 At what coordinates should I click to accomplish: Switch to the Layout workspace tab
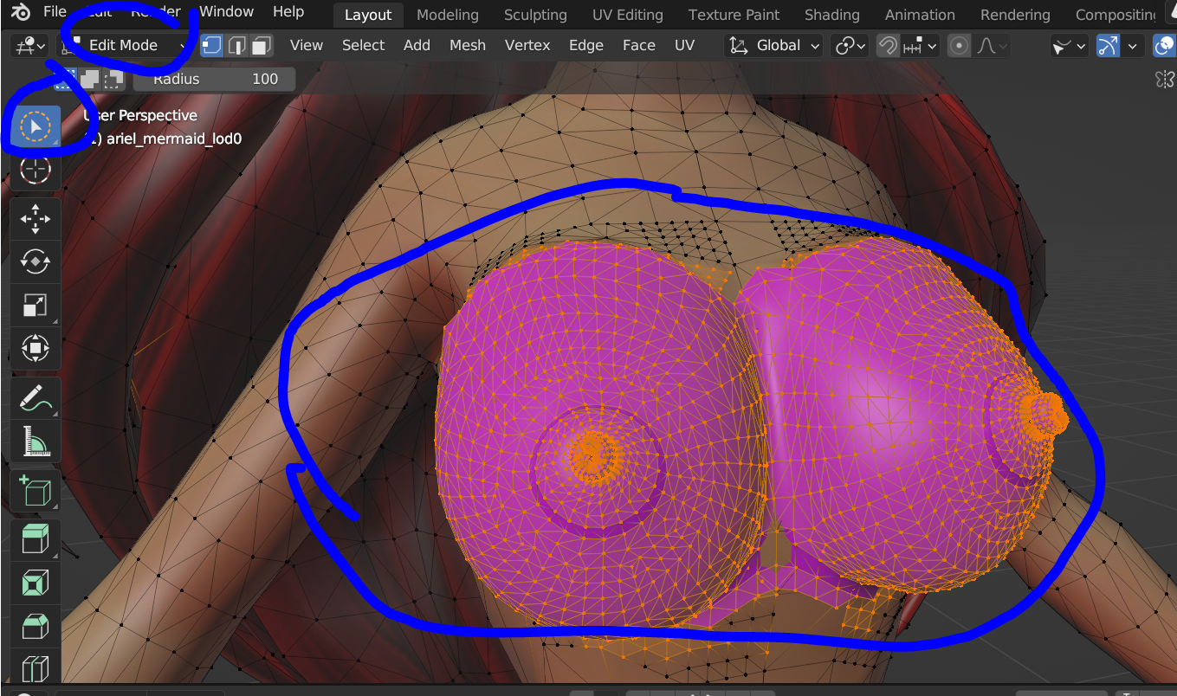click(368, 15)
